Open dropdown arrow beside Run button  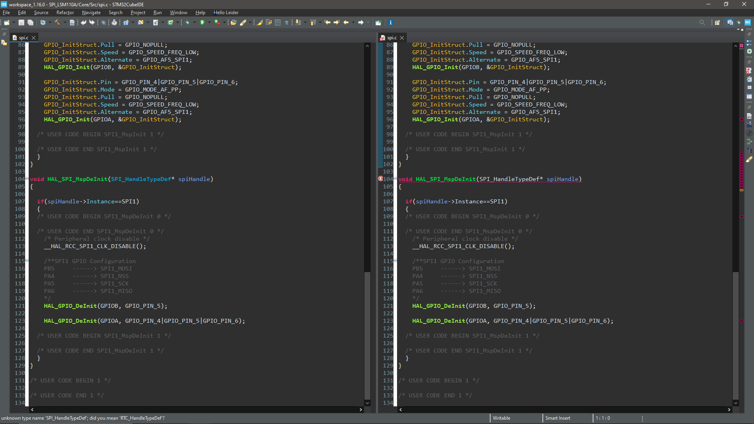[x=209, y=22]
